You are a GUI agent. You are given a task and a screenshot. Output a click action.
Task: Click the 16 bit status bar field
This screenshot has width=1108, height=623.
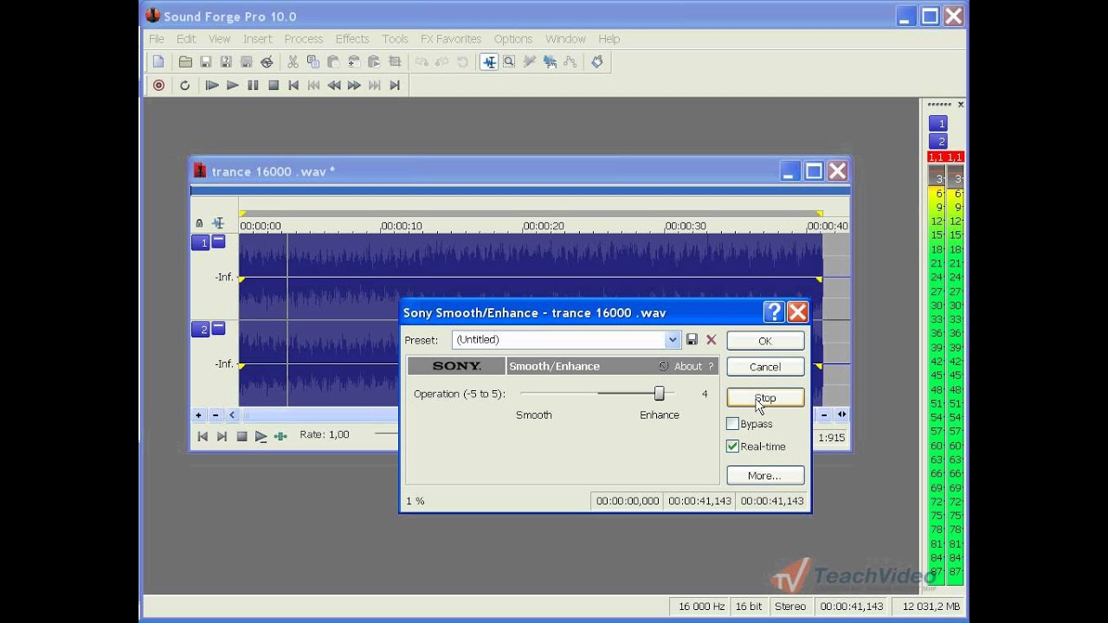point(748,607)
